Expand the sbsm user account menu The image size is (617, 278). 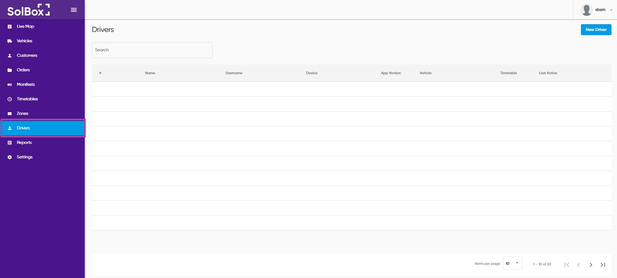coord(611,10)
